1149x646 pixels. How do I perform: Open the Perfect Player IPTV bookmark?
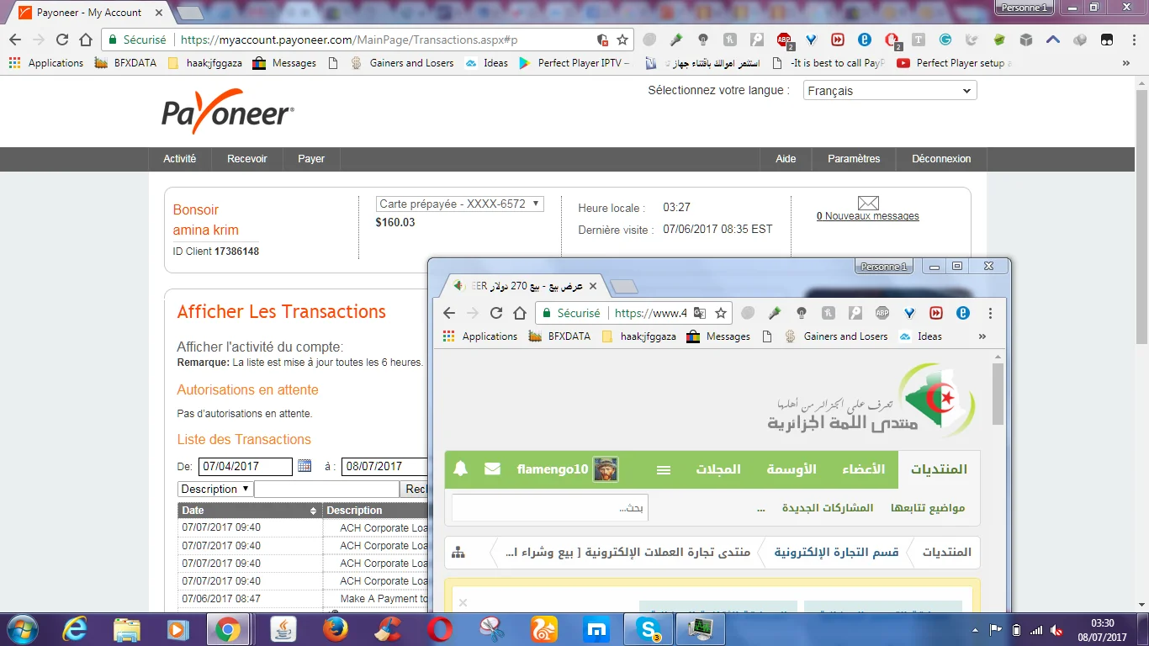point(574,63)
